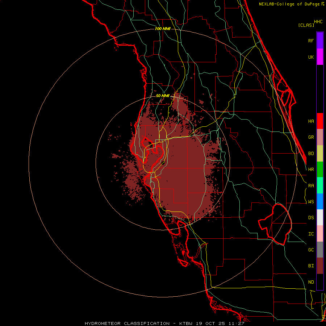326x326 pixels.
Task: Select the GR dusty pink legend swatch
Action: coord(320,137)
